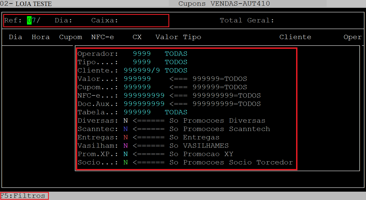
Task: Toggle the Socio N flag
Action: click(x=126, y=162)
